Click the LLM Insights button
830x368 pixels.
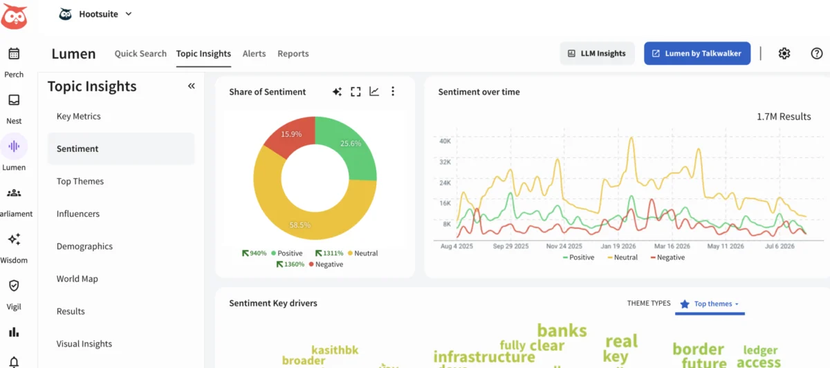[597, 53]
